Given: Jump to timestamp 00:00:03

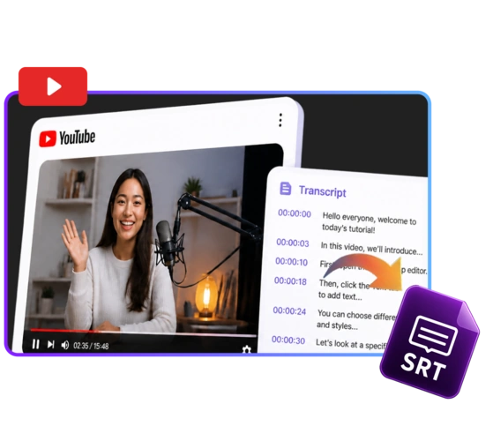Looking at the screenshot, I should [x=293, y=243].
